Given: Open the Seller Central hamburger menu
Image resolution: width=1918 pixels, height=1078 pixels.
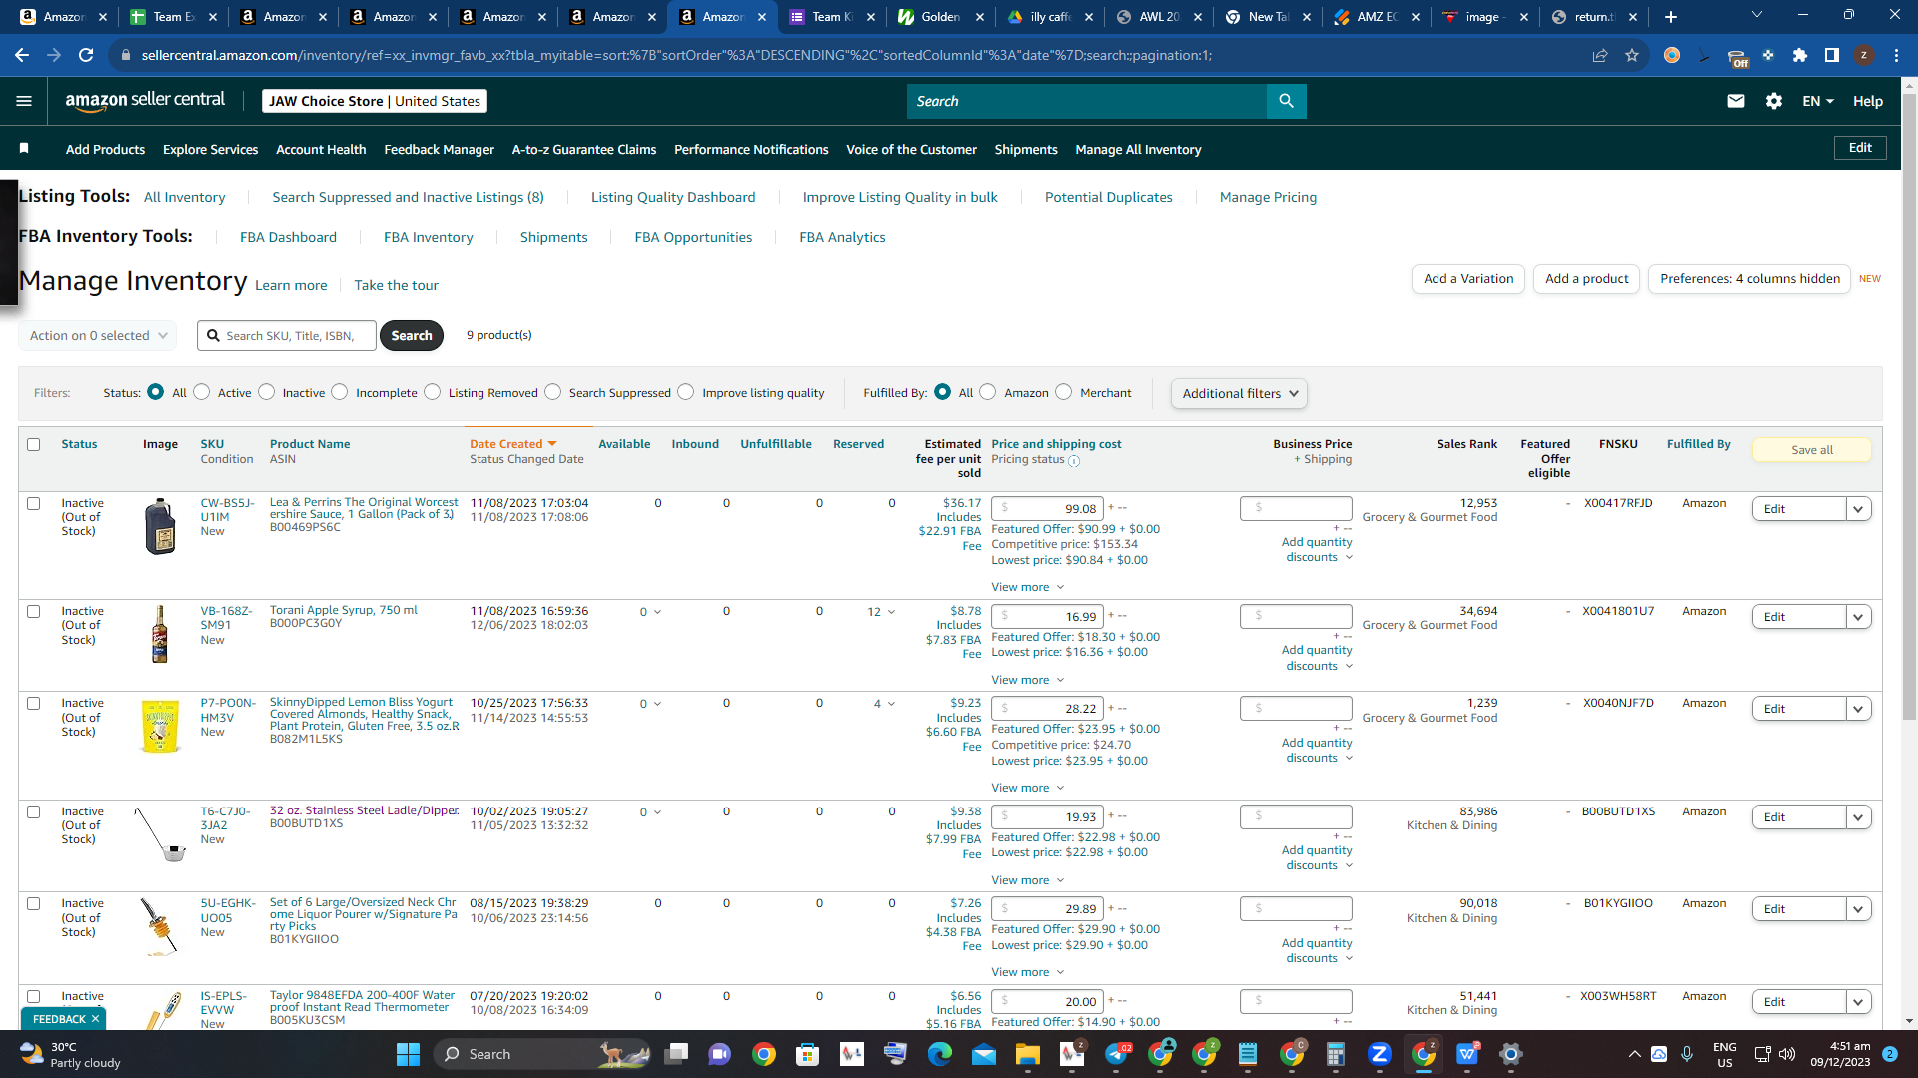Looking at the screenshot, I should 24,101.
